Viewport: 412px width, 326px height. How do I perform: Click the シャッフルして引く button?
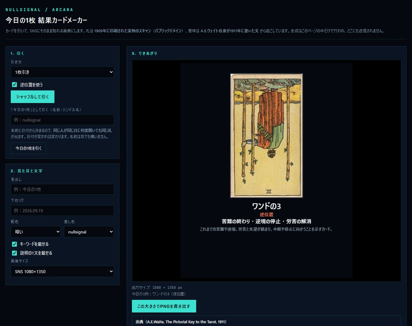coord(33,97)
